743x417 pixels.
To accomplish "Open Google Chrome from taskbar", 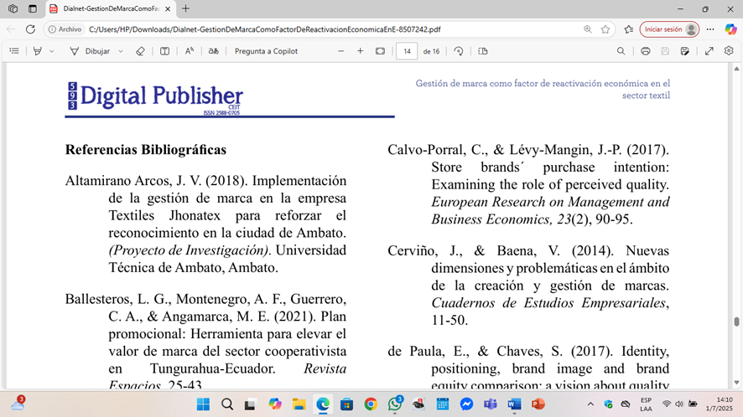I will 371,404.
